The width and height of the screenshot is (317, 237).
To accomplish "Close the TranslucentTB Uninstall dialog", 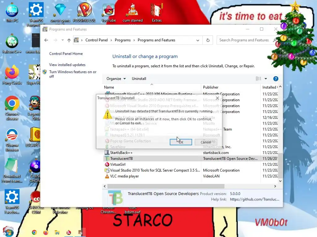I will (217, 98).
